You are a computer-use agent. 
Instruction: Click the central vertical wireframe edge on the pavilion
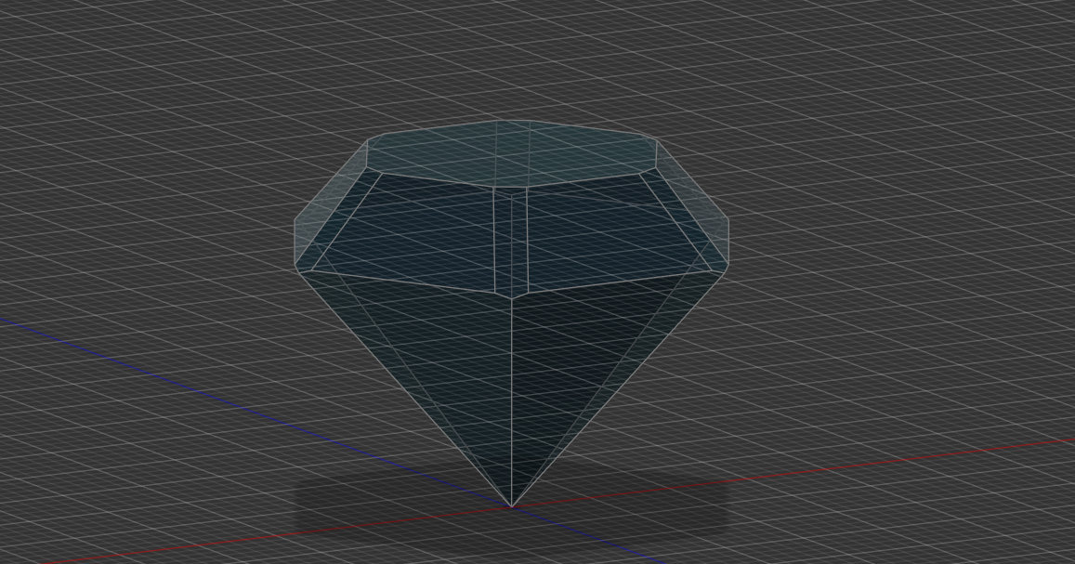(x=512, y=400)
